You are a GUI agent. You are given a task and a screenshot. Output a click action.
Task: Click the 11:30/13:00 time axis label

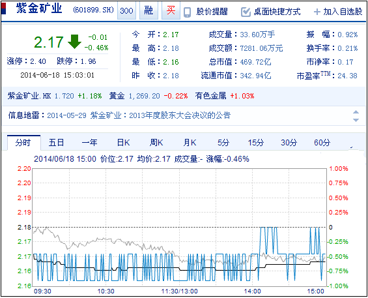[x=180, y=291]
